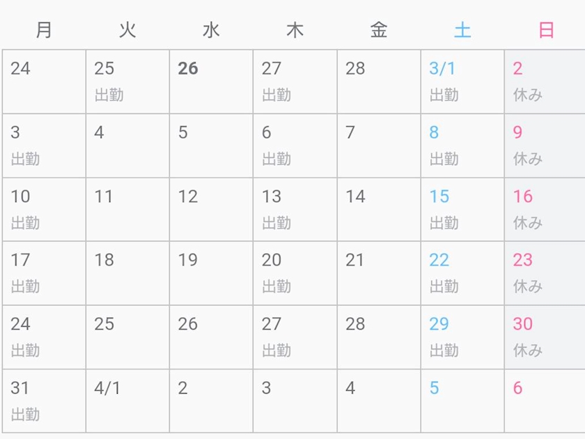This screenshot has height=439, width=585.
Task: Open Sunday the 23rd marked 休み
Action: pos(545,273)
